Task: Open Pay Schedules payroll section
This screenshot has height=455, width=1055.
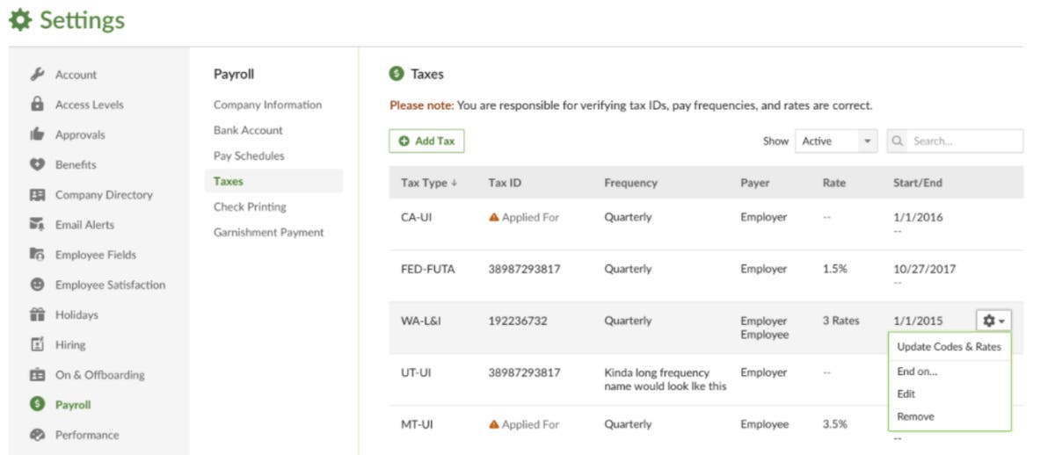Action: click(x=249, y=155)
